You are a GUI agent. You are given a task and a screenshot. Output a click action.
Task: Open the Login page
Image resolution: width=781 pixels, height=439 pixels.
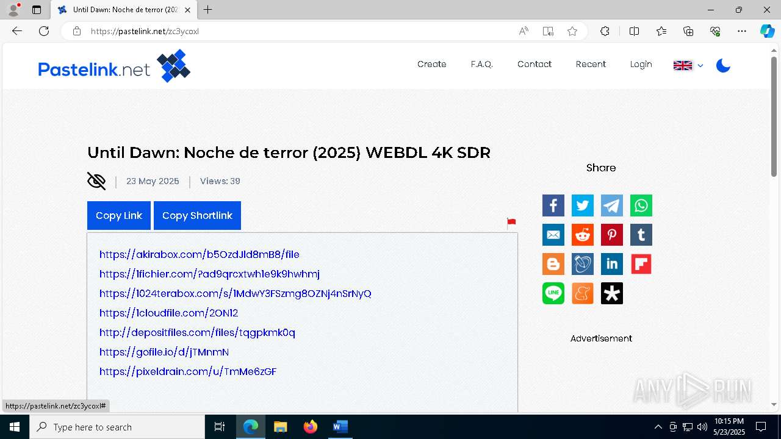pos(641,64)
